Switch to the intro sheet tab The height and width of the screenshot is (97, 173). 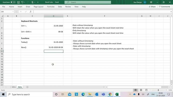click(x=14, y=87)
